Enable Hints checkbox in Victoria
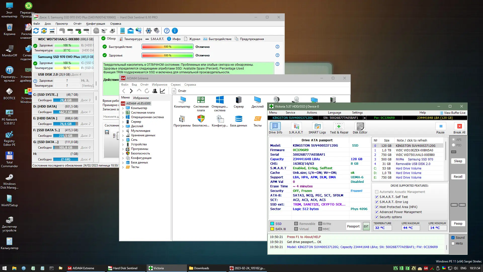The image size is (483, 272). pyautogui.click(x=453, y=244)
